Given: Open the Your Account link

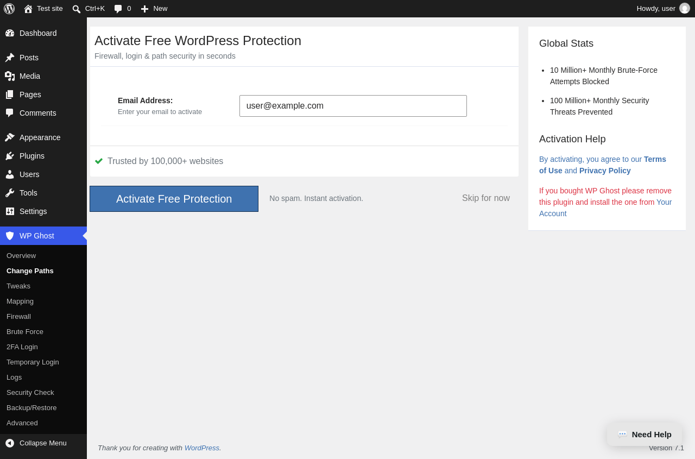Looking at the screenshot, I should pyautogui.click(x=605, y=208).
